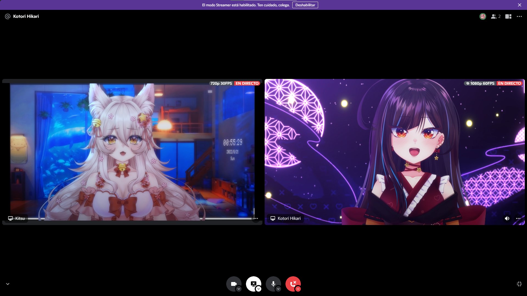Toggle deafen via the viewer icon on 1080p stream
This screenshot has height=296, width=527.
468,83
